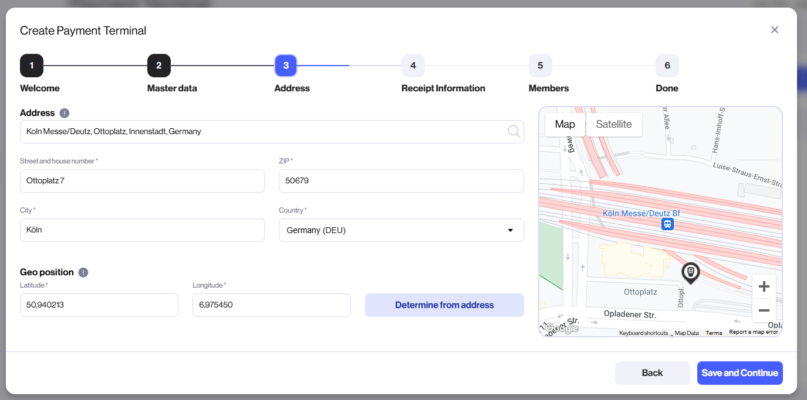Open the Report a map error link
807x400 pixels.
pos(753,333)
